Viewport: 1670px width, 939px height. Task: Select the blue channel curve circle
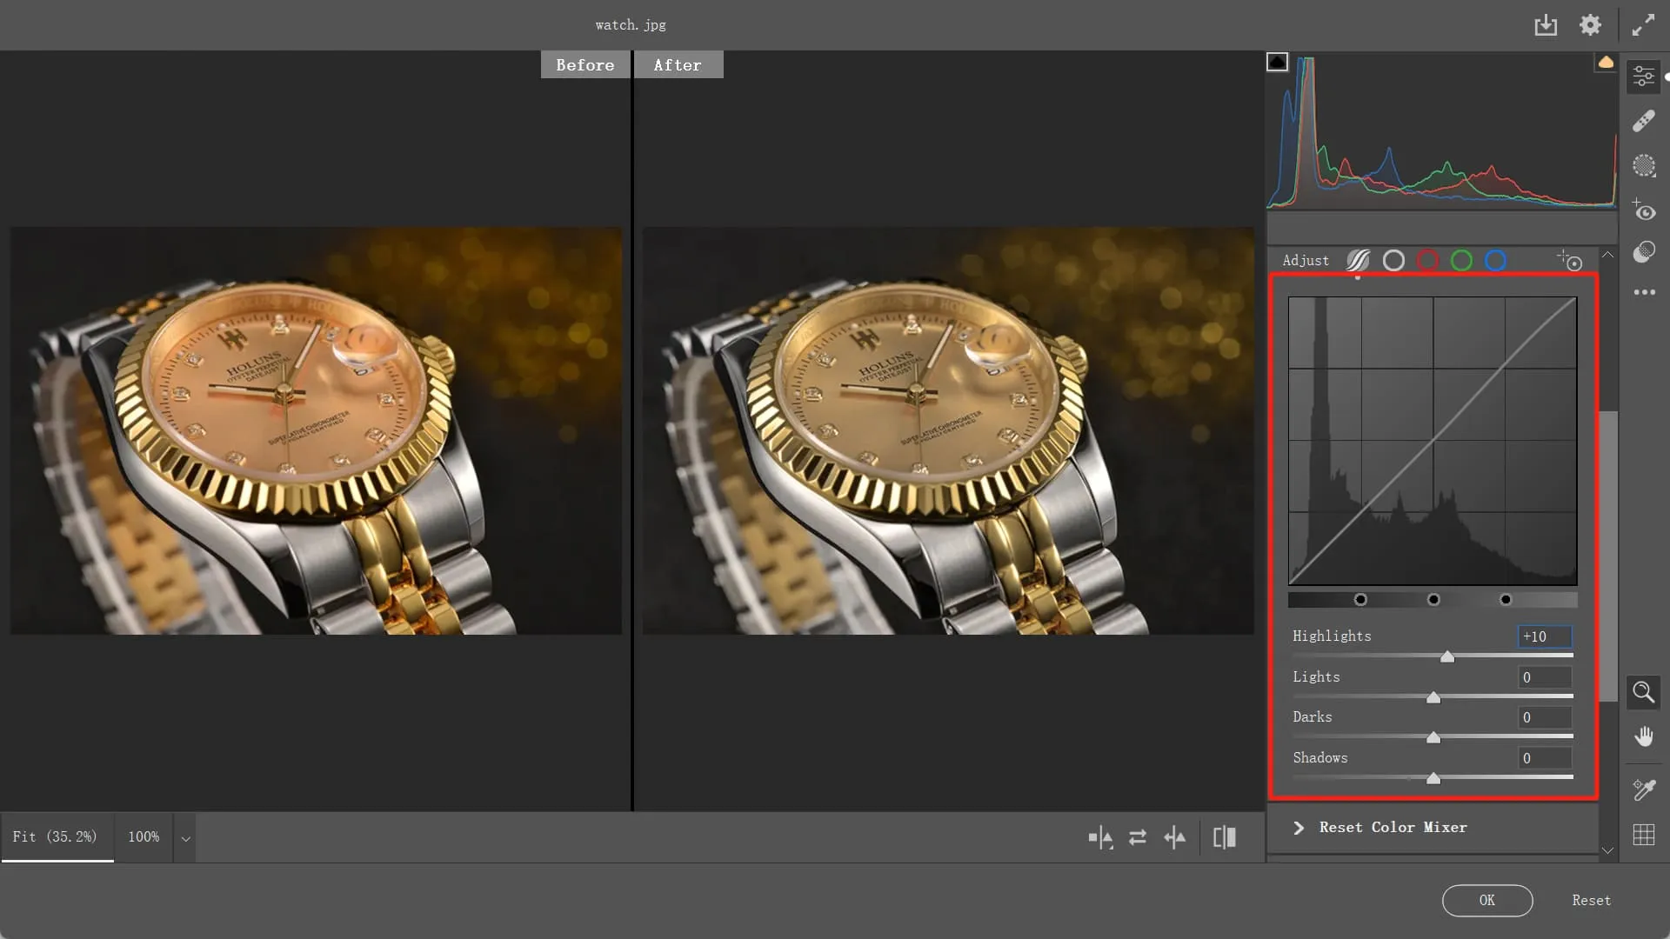tap(1495, 261)
